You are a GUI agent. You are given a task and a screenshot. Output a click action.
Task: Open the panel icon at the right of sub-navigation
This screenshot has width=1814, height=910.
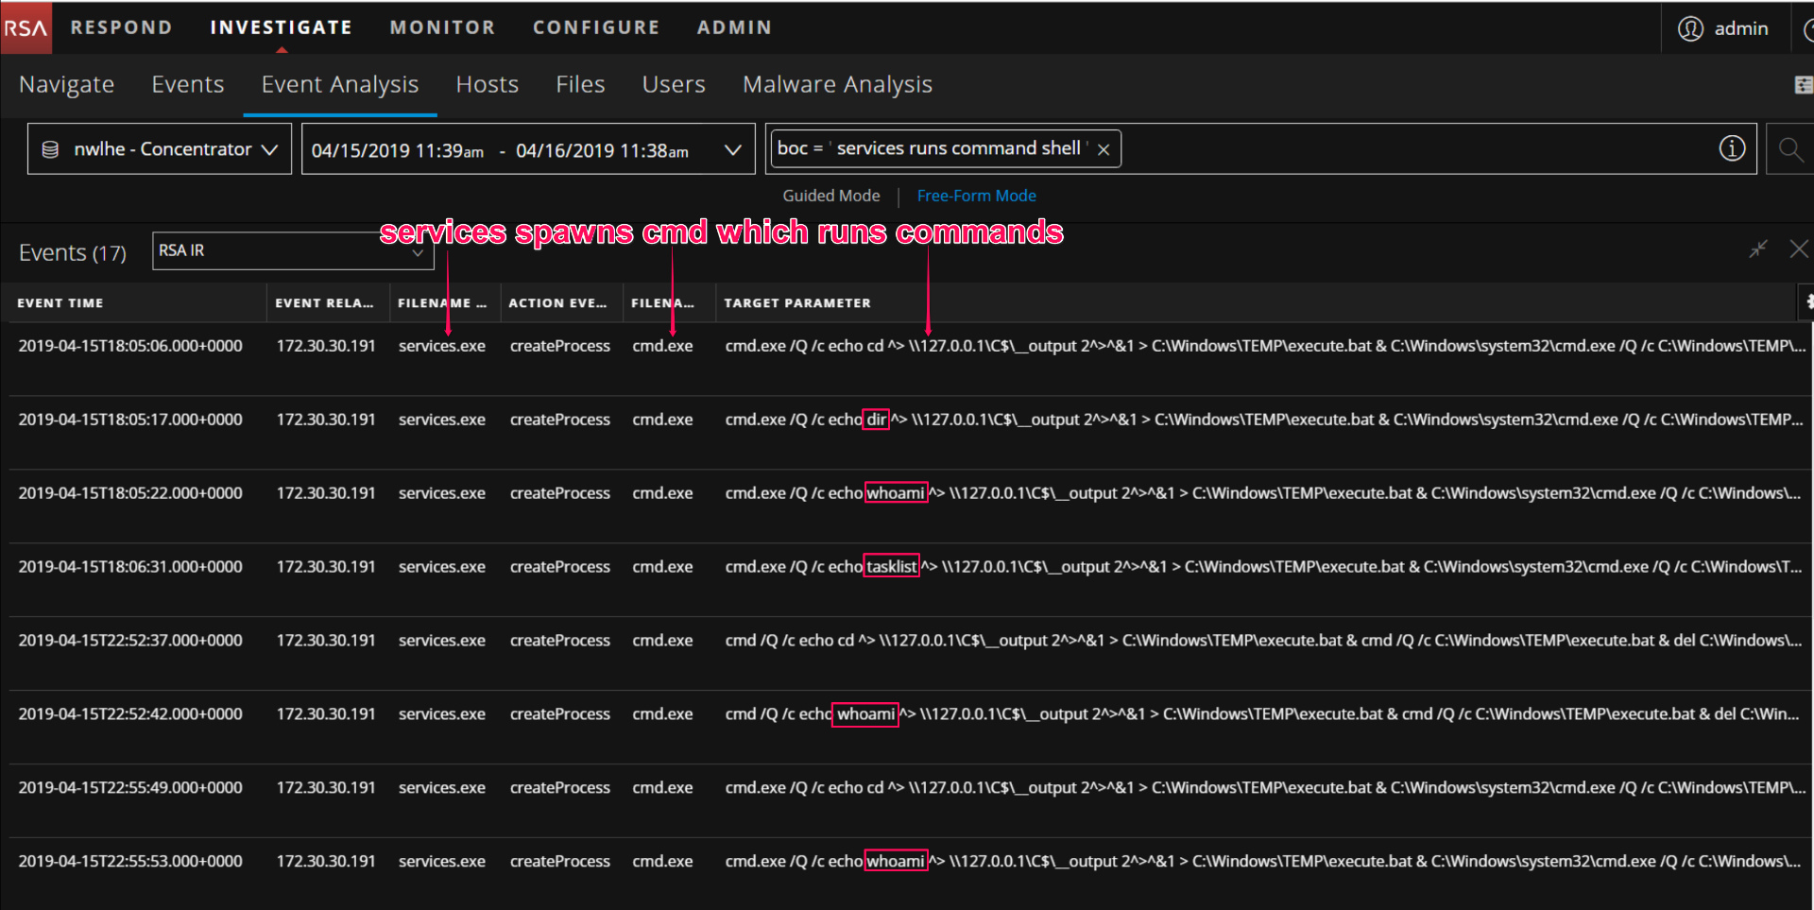(1803, 85)
